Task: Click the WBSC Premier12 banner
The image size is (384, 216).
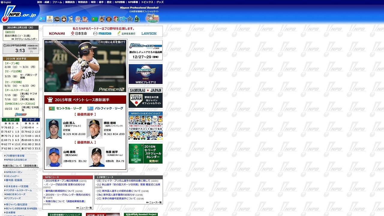Action: click(x=145, y=74)
